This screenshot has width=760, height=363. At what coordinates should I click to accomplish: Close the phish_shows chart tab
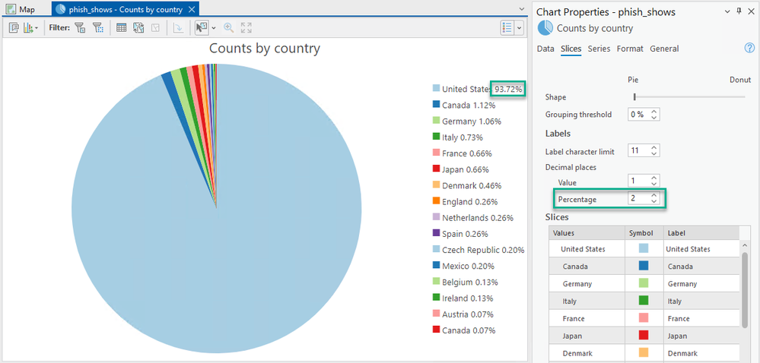pos(192,9)
